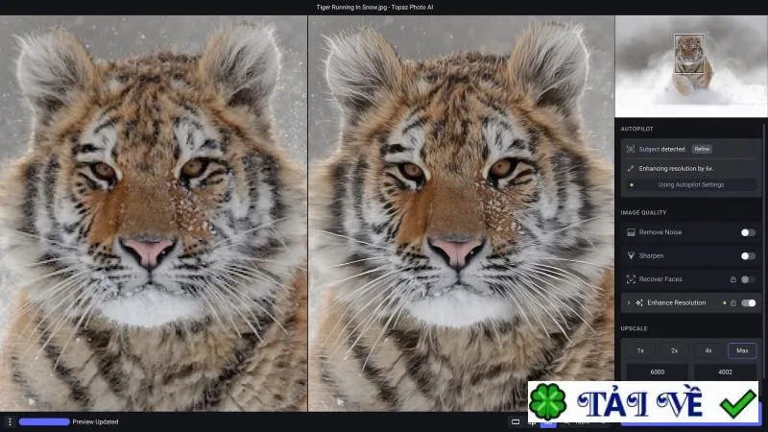The image size is (768, 432).
Task: Enable the Remove Noise toggle
Action: [748, 232]
